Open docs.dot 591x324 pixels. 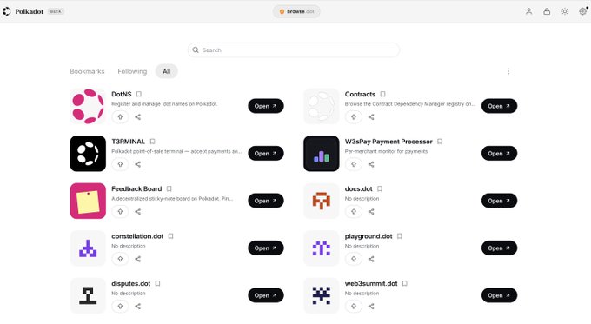pos(499,201)
